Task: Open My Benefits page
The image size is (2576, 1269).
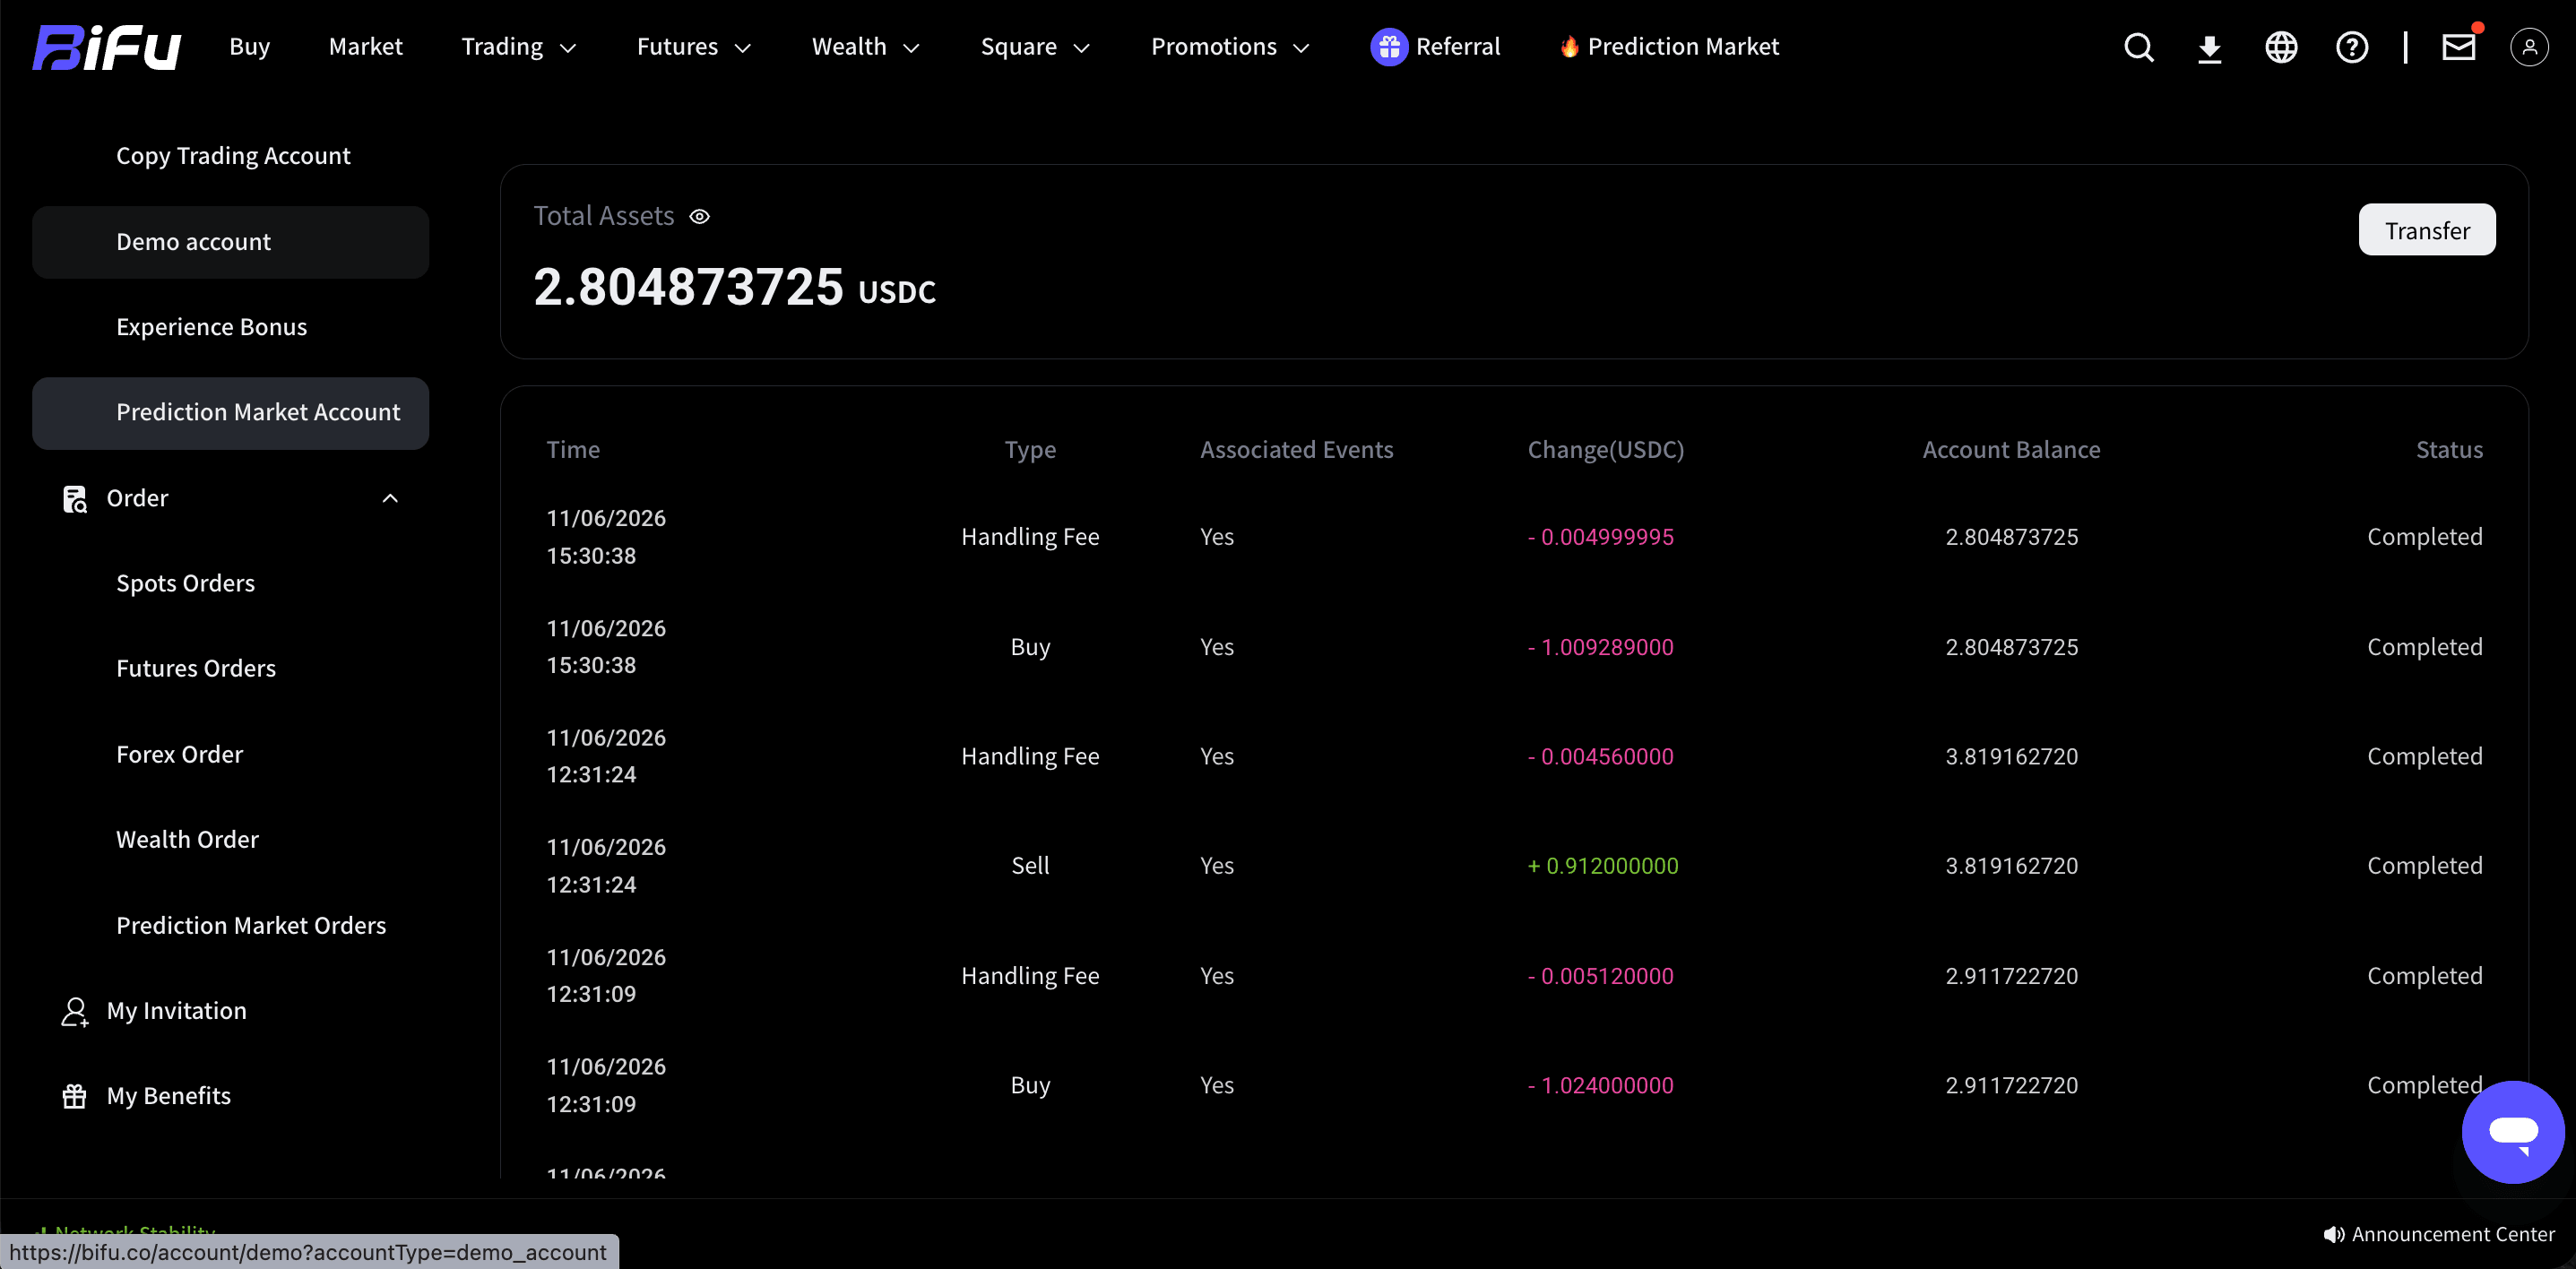Action: pyautogui.click(x=168, y=1096)
